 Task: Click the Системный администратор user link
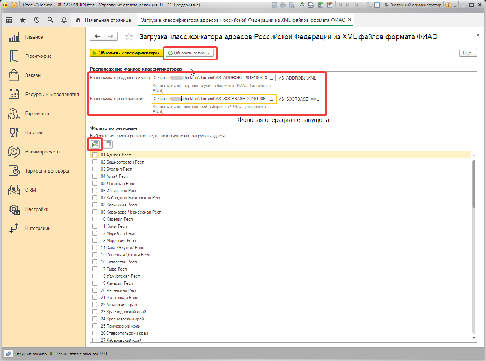(413, 5)
